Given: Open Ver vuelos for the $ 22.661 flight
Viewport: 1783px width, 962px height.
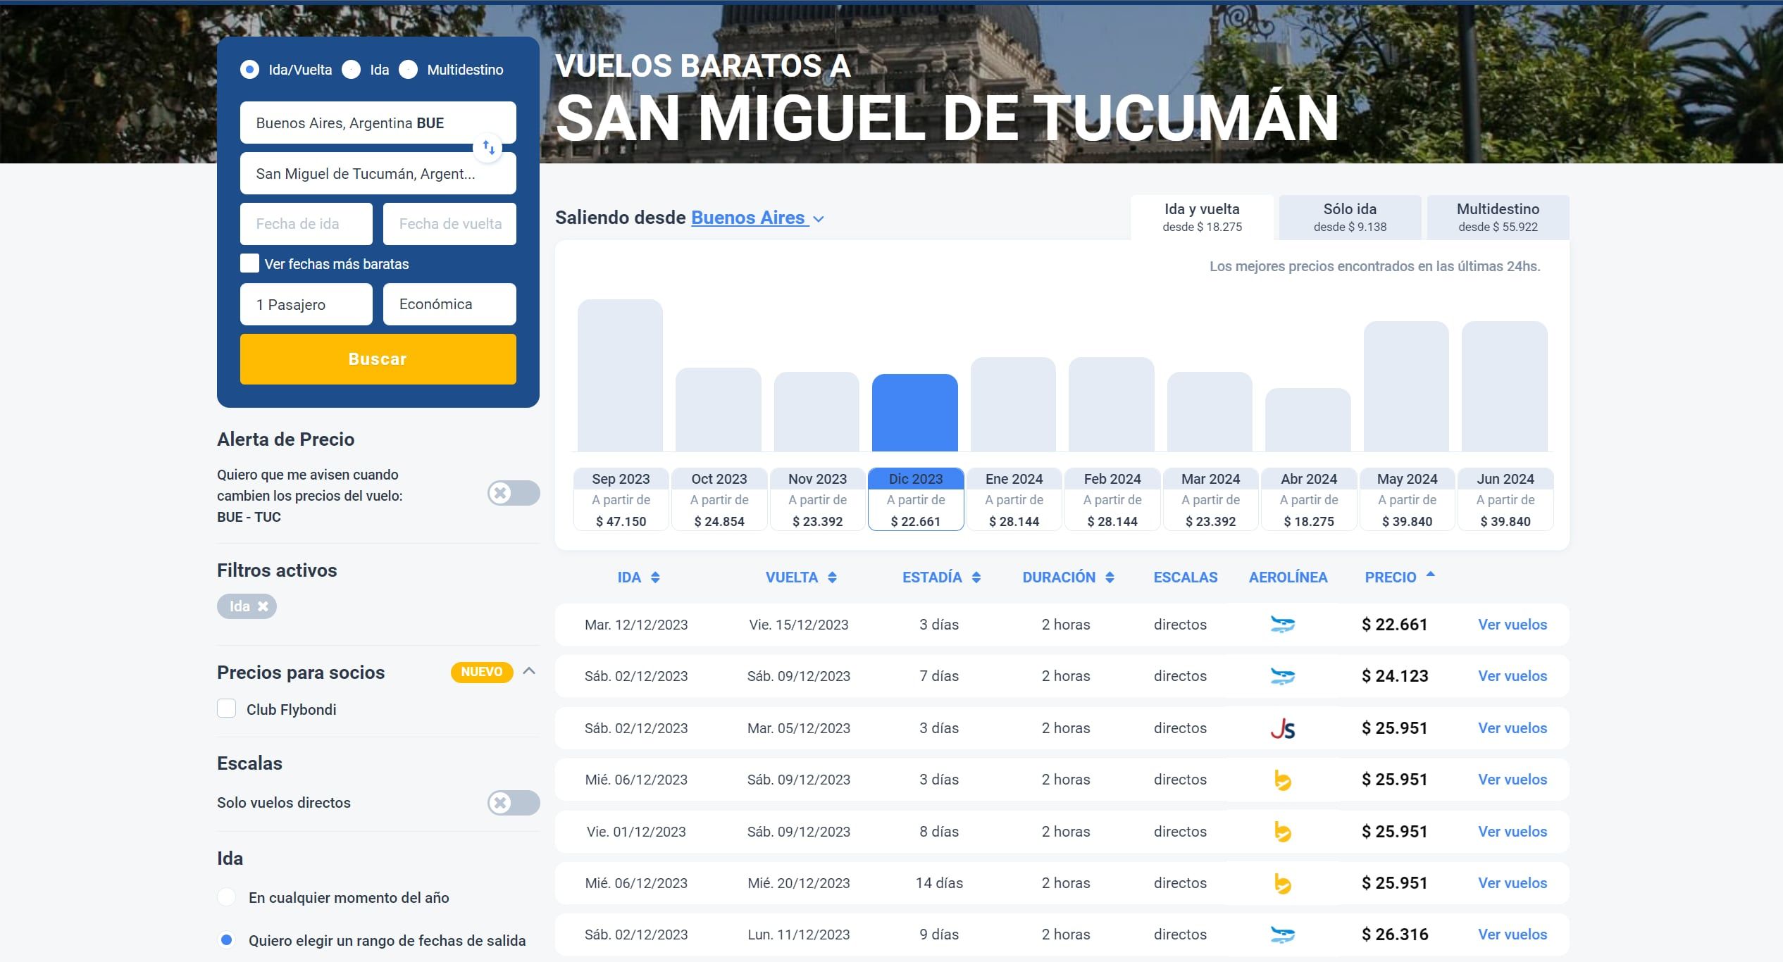Looking at the screenshot, I should point(1512,624).
